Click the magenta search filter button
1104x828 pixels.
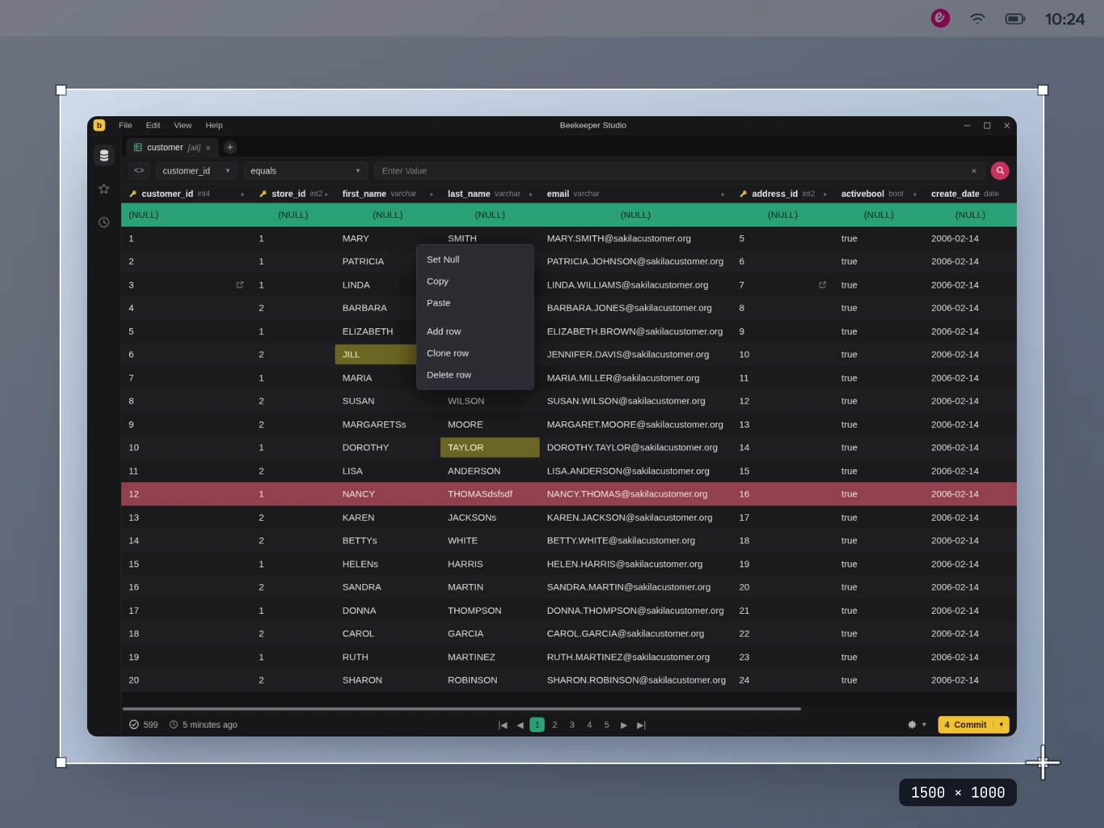(1000, 171)
